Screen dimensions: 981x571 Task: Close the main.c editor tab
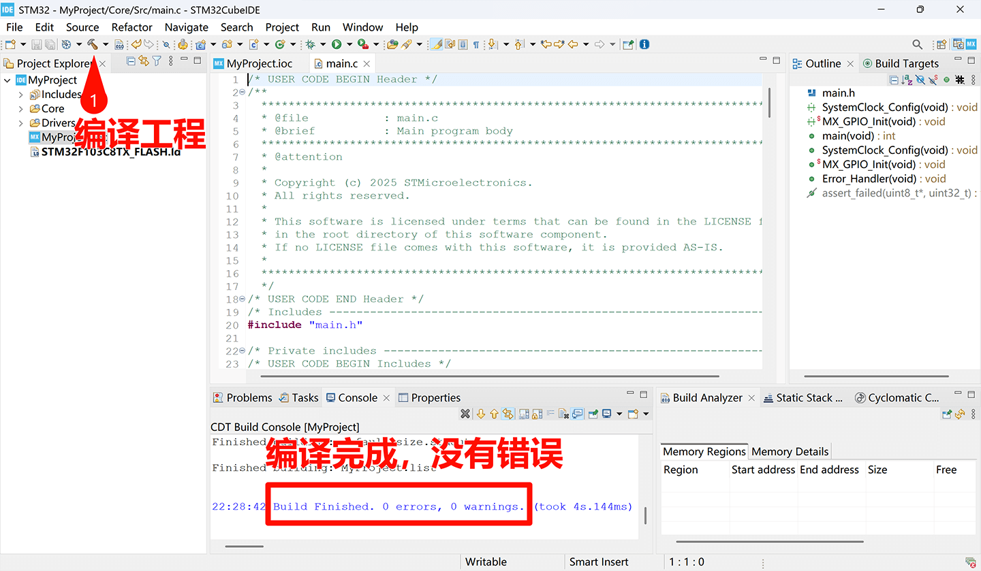click(367, 63)
